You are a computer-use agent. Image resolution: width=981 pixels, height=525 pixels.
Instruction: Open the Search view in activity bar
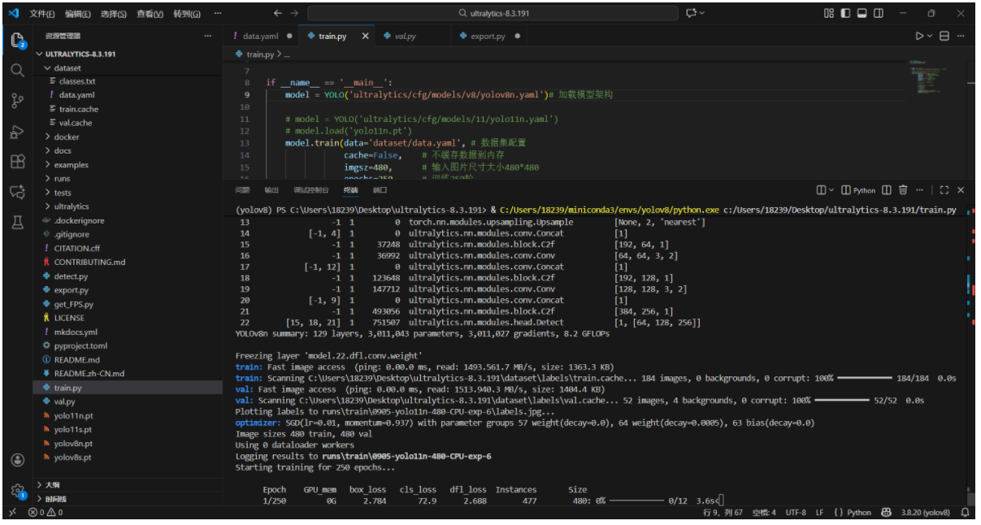coord(17,71)
